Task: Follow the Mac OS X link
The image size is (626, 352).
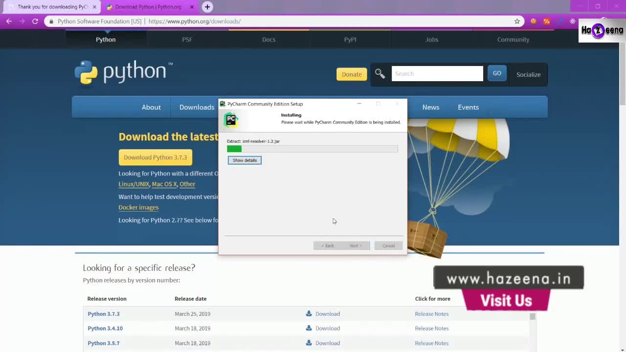Action: click(164, 184)
